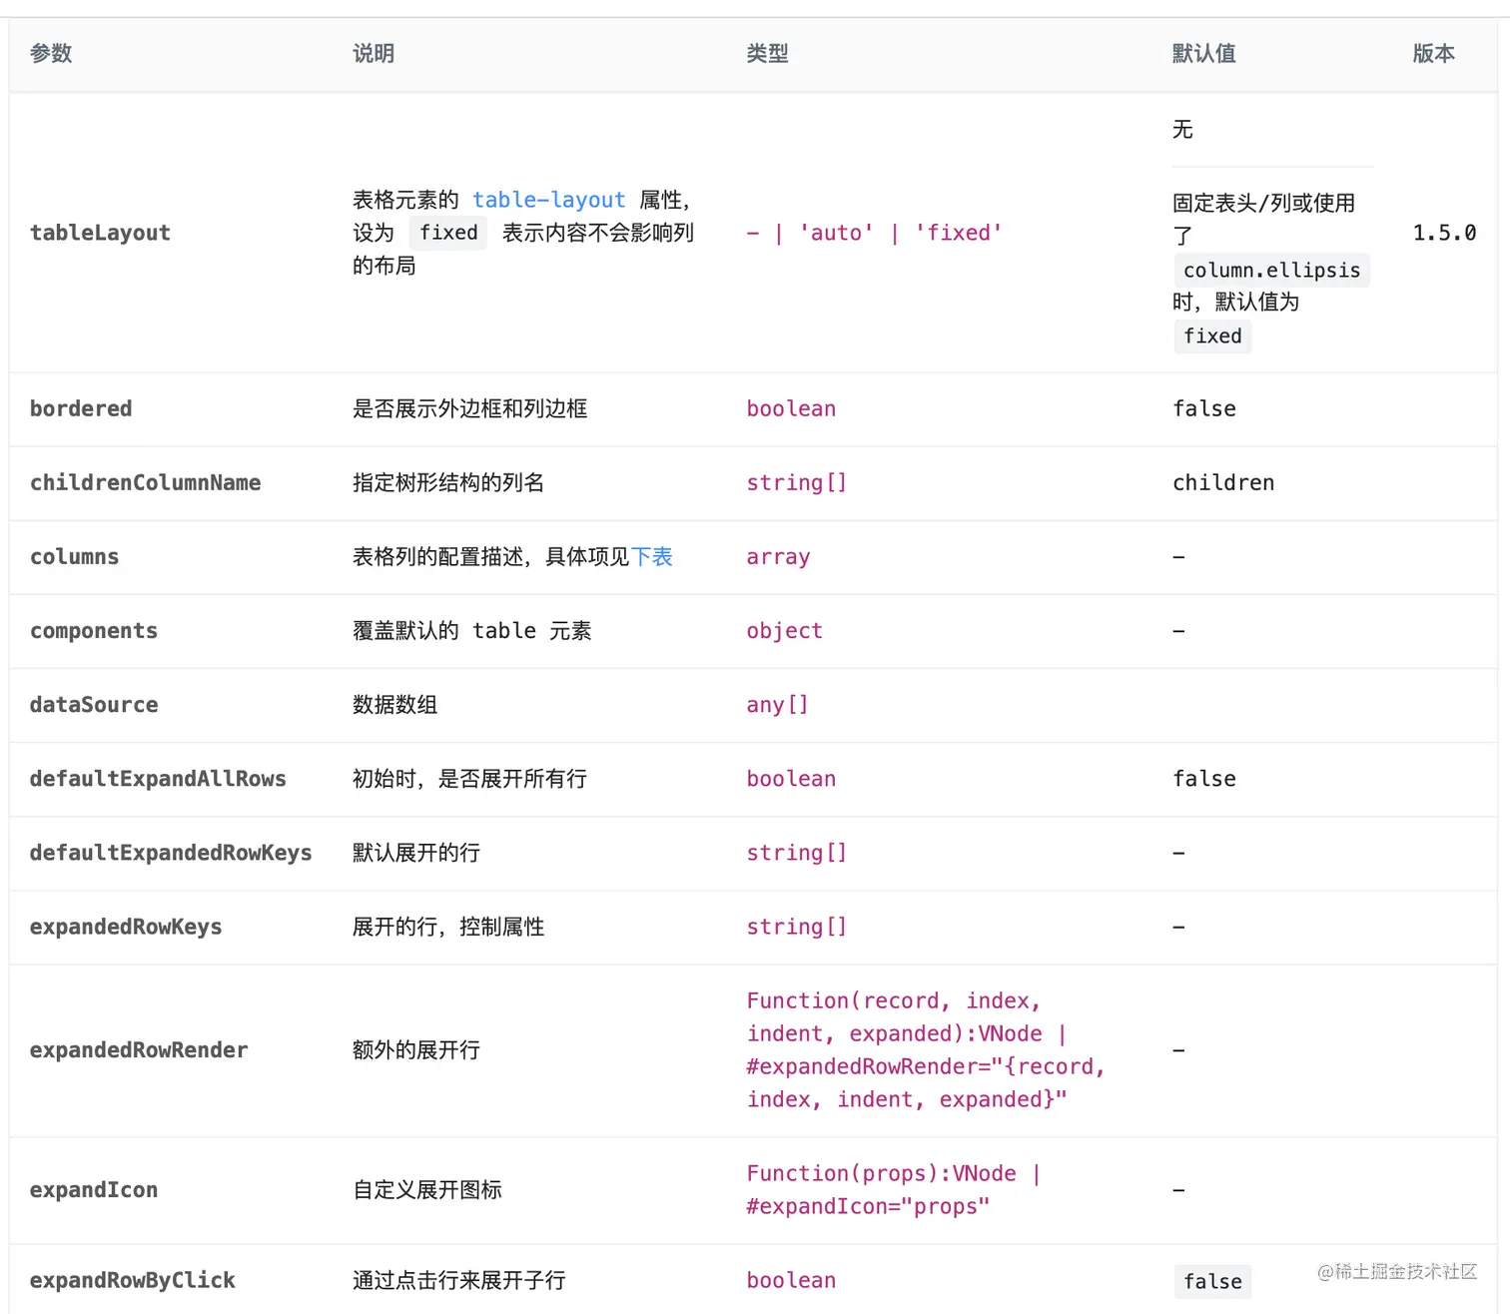Click the 初始时，是否展开所有行 description
Viewport: 1510px width, 1314px height.
pos(469,779)
